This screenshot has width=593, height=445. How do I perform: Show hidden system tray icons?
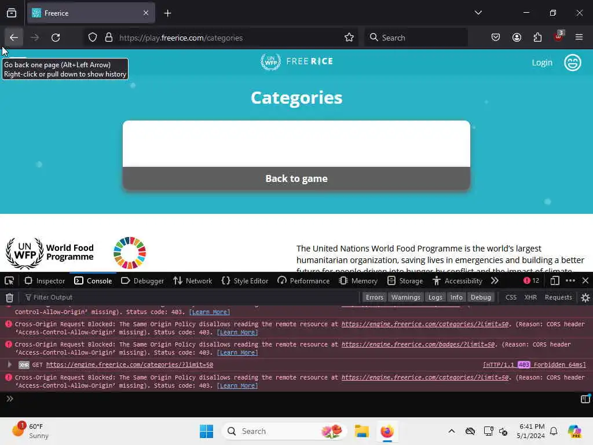pos(452,431)
